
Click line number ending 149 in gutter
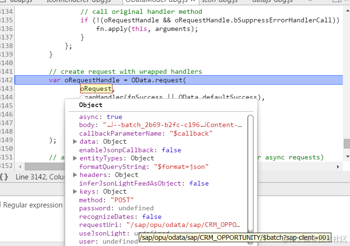(x=7, y=140)
